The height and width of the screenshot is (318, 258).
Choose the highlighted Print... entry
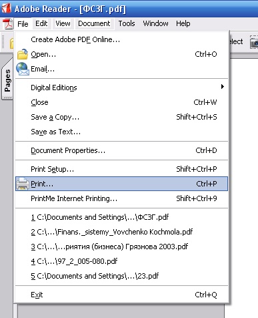tap(122, 184)
